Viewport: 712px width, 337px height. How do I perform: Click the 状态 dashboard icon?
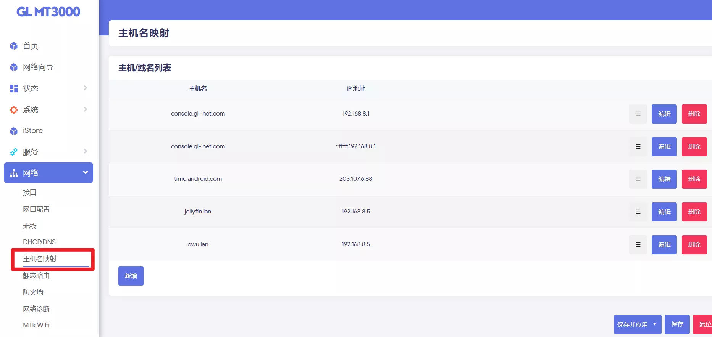[x=14, y=88]
